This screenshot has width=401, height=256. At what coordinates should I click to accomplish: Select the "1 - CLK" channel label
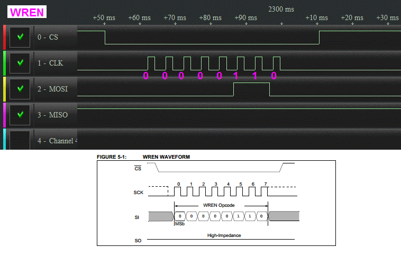click(x=49, y=63)
